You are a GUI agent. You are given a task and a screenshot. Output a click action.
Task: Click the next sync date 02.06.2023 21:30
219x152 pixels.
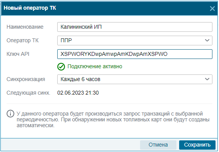click(78, 93)
